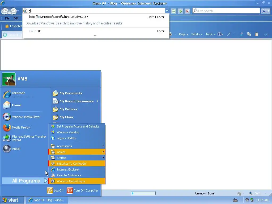Click Set Program Access and Defaults
The image size is (272, 204).
(x=77, y=126)
